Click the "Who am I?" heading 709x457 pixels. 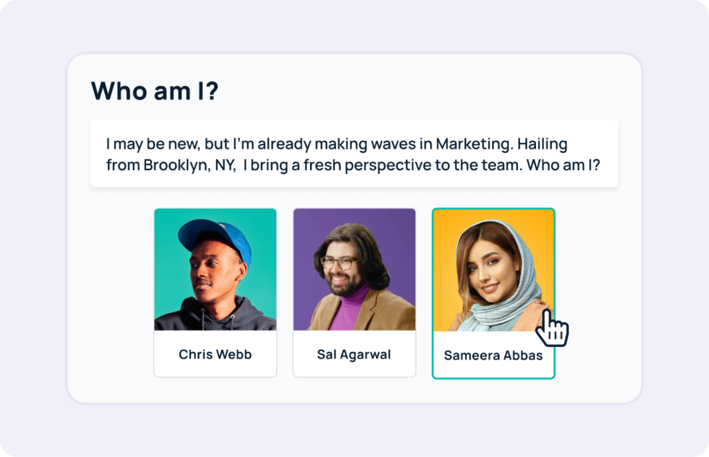154,91
